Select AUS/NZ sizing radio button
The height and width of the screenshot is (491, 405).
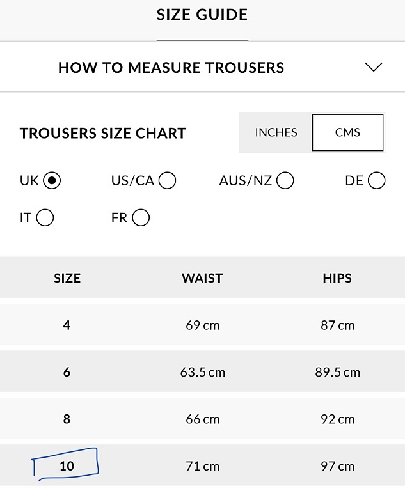285,181
